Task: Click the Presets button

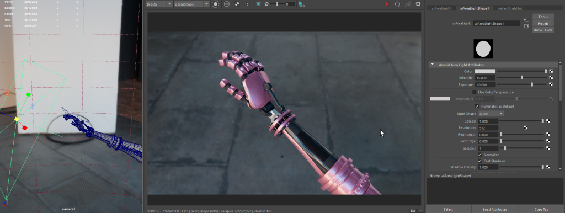Action: tap(543, 23)
